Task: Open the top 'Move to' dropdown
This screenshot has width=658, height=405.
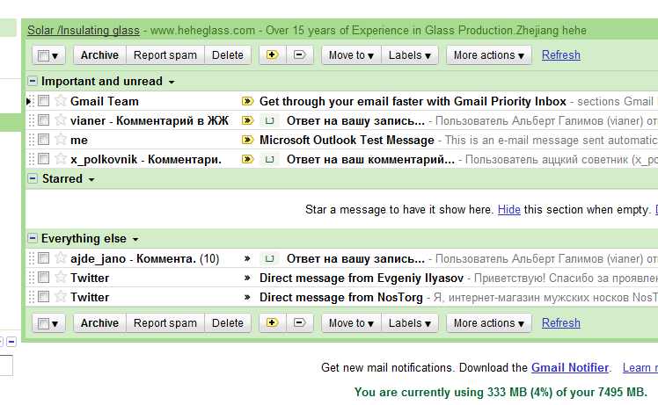Action: 351,54
